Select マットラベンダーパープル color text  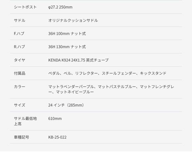point(71,87)
